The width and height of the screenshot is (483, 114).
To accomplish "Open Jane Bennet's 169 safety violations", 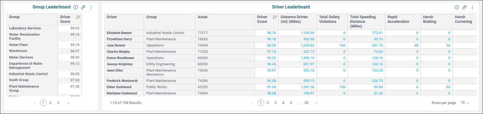I will (342, 45).
